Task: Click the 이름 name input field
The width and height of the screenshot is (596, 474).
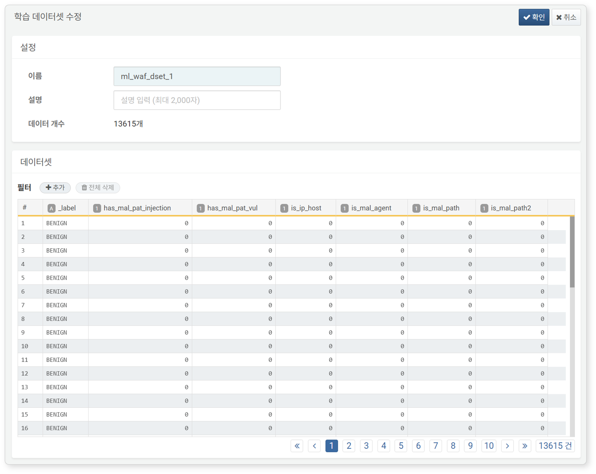Action: pos(197,76)
